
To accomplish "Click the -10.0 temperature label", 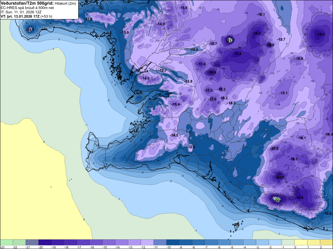I will tap(194, 50).
